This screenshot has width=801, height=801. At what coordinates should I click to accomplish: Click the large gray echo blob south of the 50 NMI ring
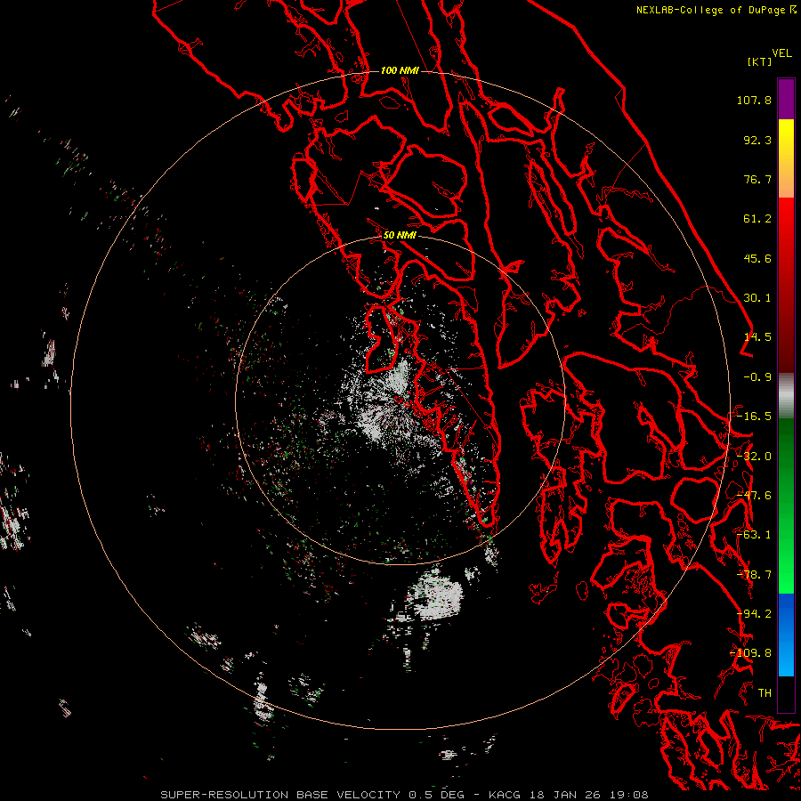(435, 595)
